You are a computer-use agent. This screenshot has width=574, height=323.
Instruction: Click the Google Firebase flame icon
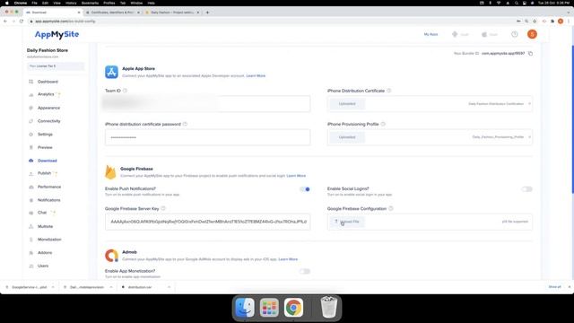pos(110,172)
